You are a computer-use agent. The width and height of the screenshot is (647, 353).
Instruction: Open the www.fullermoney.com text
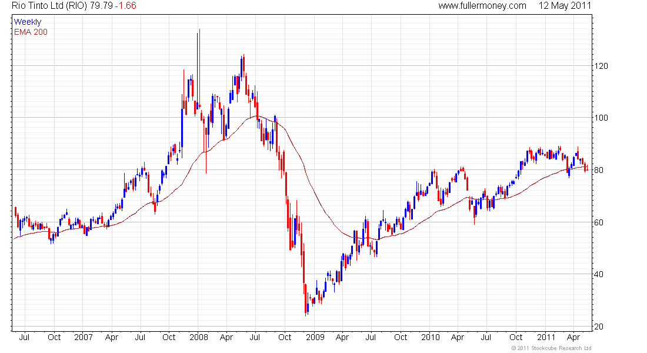click(x=482, y=6)
